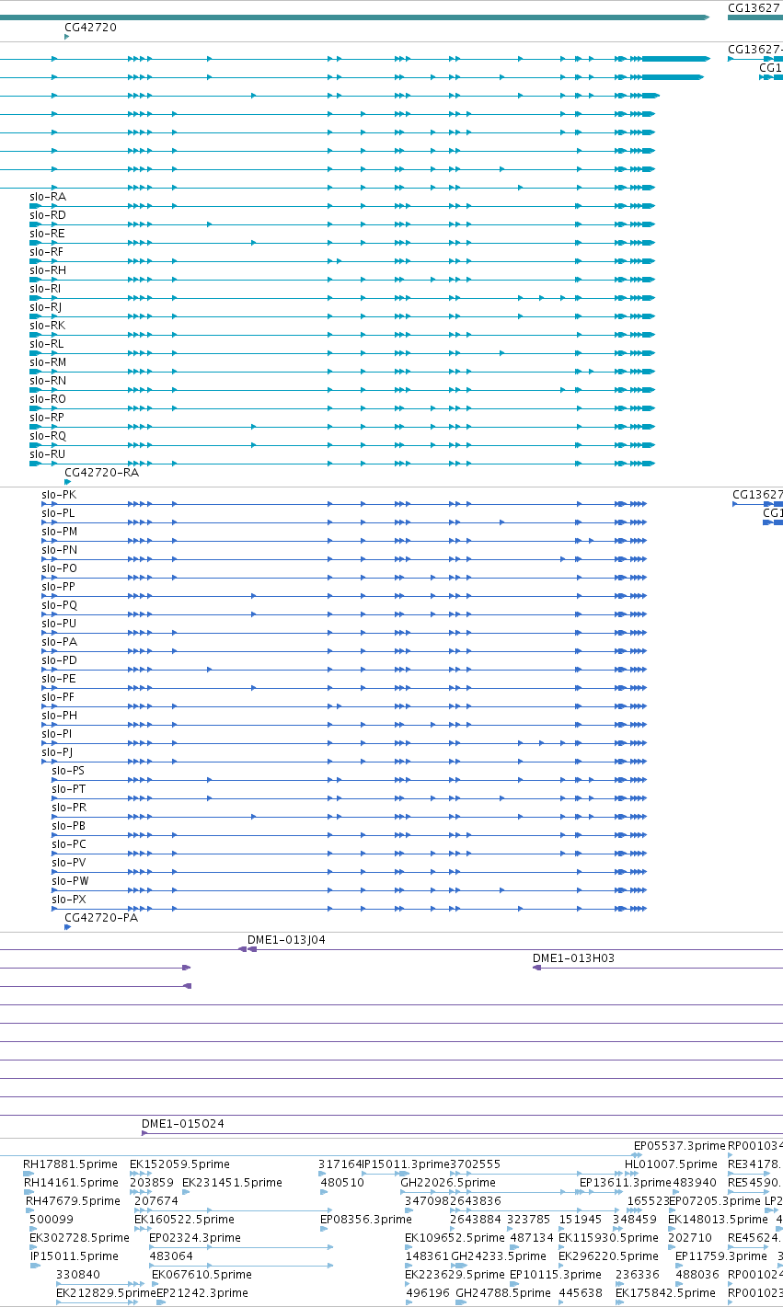Select the 207674 EST label
The width and height of the screenshot is (783, 1307).
[156, 1201]
